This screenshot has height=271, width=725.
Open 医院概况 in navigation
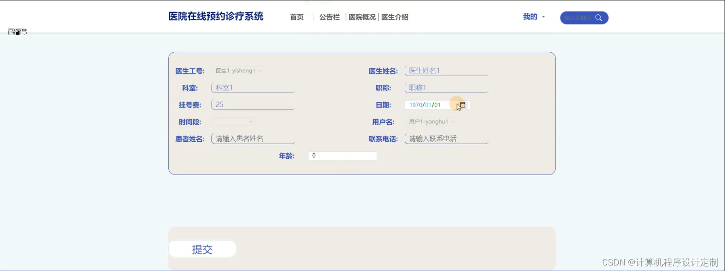point(362,17)
